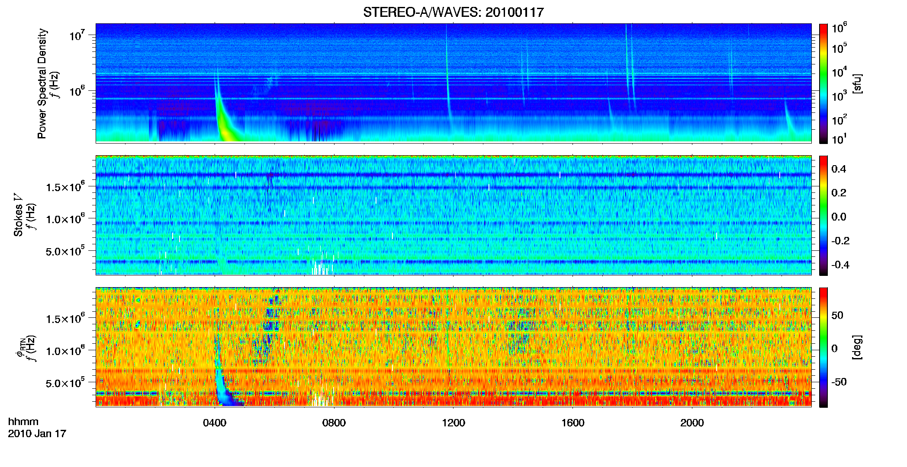The image size is (907, 467).
Task: Click the 10^1 colorbar tick label
Action: click(839, 139)
